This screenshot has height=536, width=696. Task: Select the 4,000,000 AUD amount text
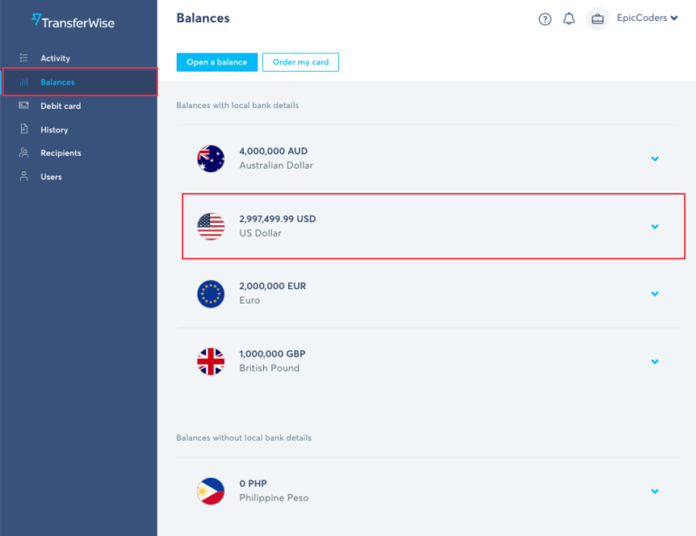pyautogui.click(x=274, y=151)
